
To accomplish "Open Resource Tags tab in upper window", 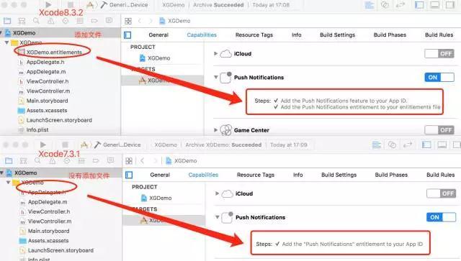I will (x=254, y=35).
